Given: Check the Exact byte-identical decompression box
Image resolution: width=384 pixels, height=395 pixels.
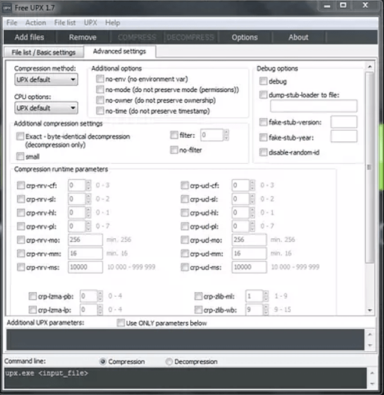Looking at the screenshot, I should tap(21, 137).
